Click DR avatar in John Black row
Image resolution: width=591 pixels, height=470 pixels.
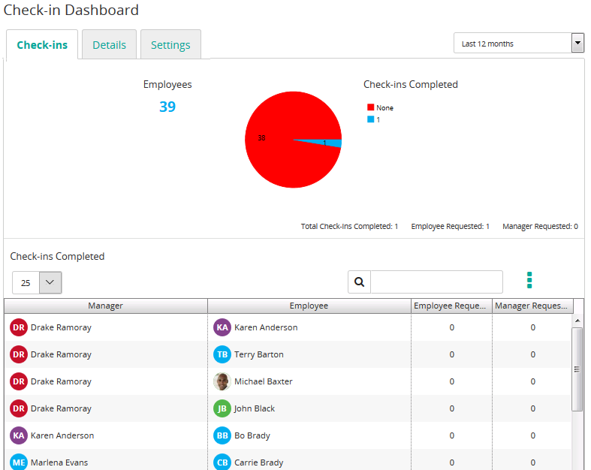tap(19, 408)
